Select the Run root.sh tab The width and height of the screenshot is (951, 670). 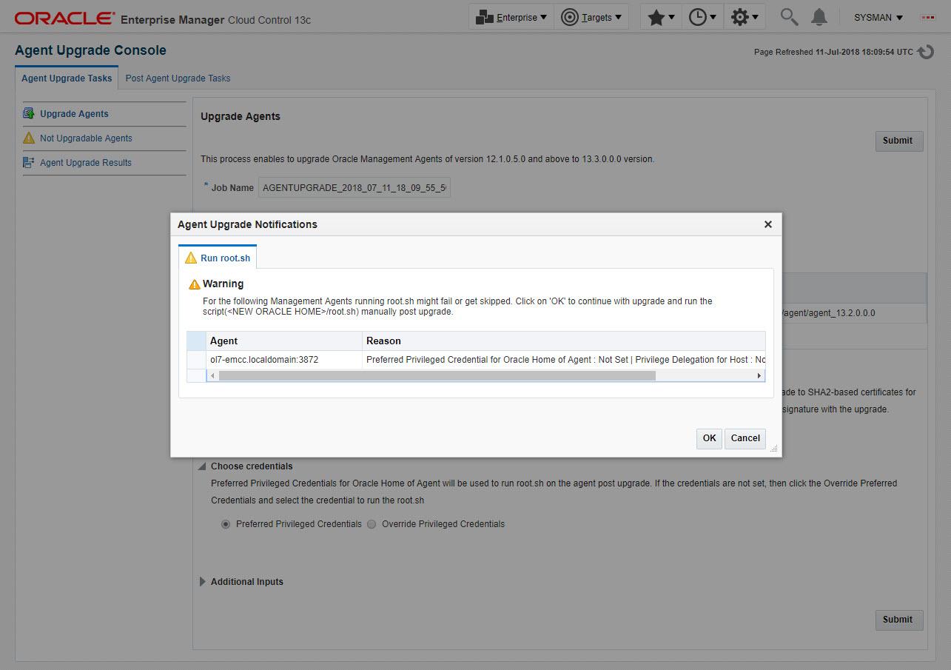(x=218, y=258)
